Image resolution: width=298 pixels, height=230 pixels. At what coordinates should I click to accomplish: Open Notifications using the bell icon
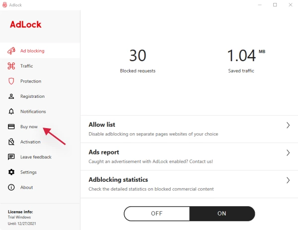tap(11, 111)
